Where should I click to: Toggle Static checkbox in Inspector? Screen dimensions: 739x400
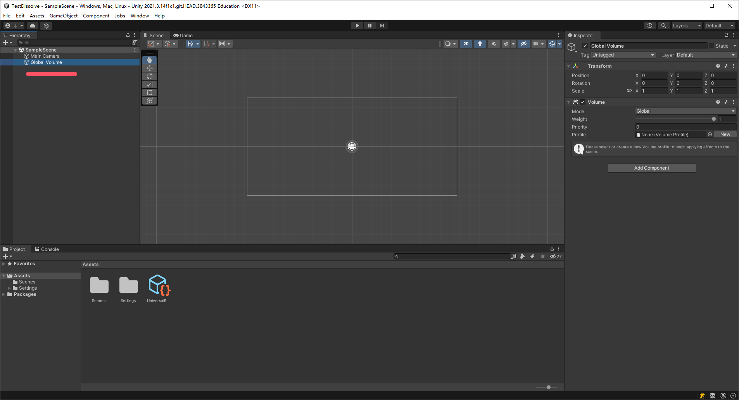pos(711,46)
